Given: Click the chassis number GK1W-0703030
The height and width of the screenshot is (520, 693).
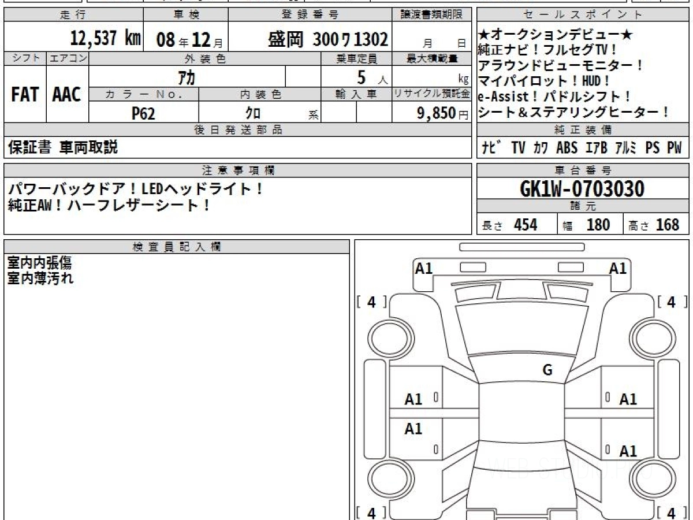Looking at the screenshot, I should 582,188.
